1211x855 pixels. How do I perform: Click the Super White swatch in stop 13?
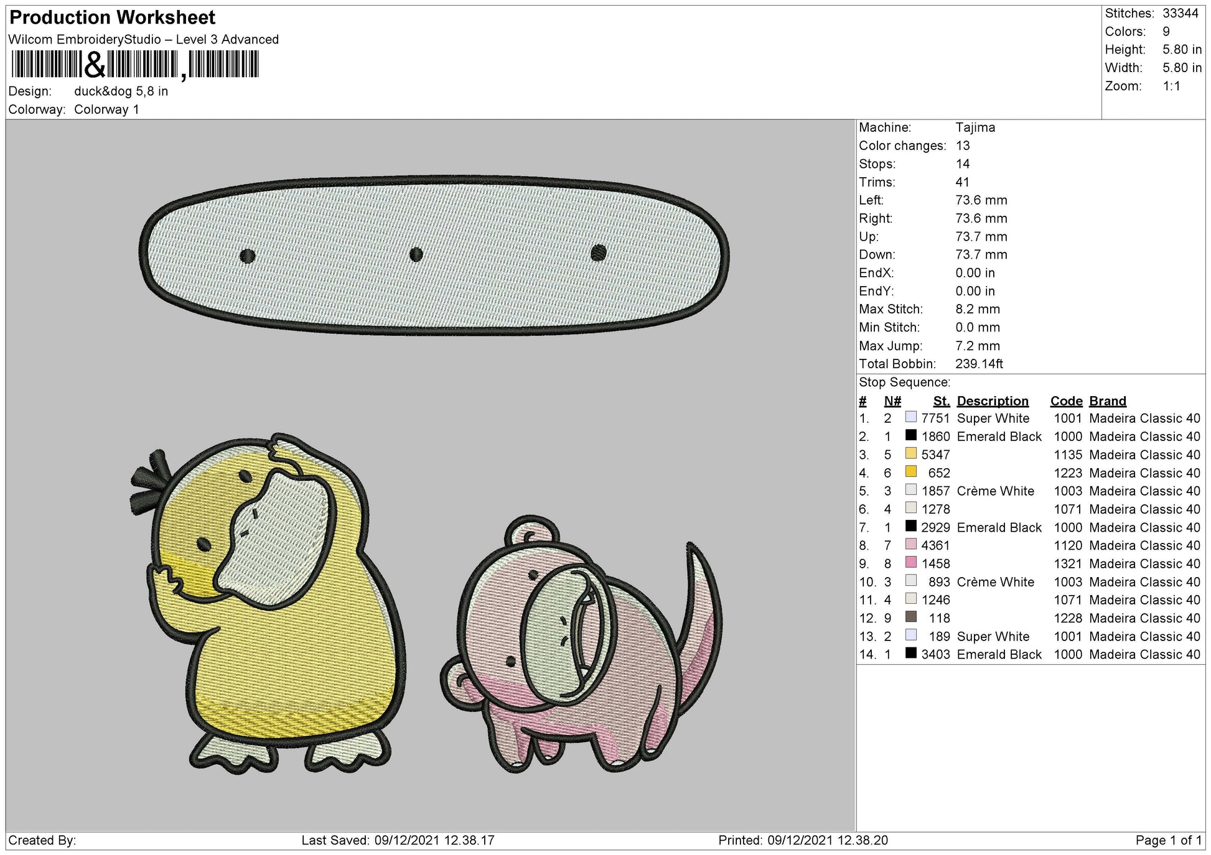point(911,635)
